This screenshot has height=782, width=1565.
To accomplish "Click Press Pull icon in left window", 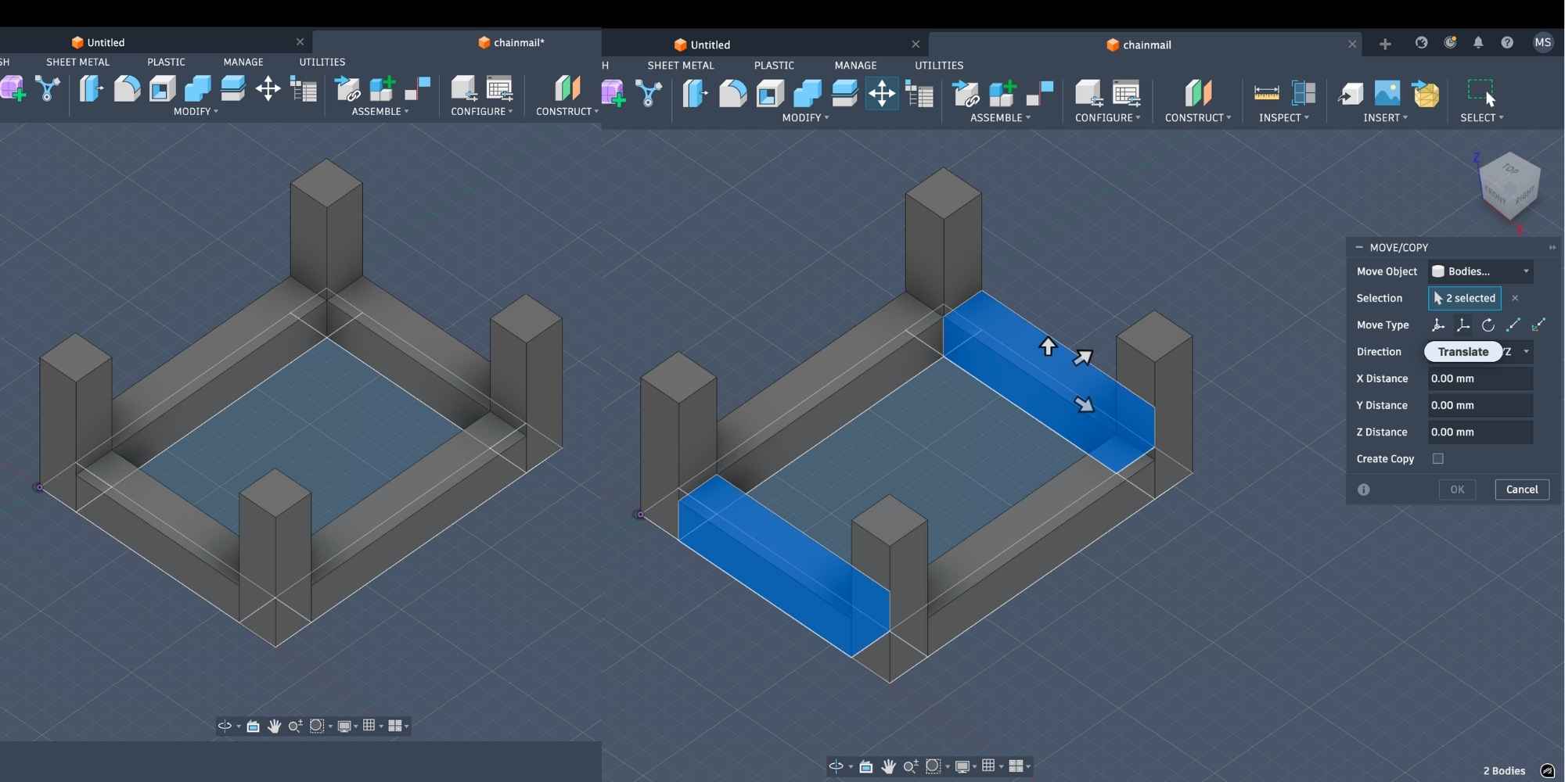I will pos(91,88).
